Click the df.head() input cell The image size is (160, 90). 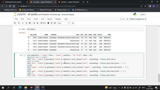pos(85,29)
